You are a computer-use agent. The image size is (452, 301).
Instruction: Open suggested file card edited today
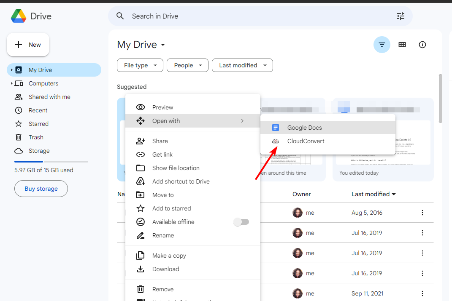pyautogui.click(x=383, y=139)
